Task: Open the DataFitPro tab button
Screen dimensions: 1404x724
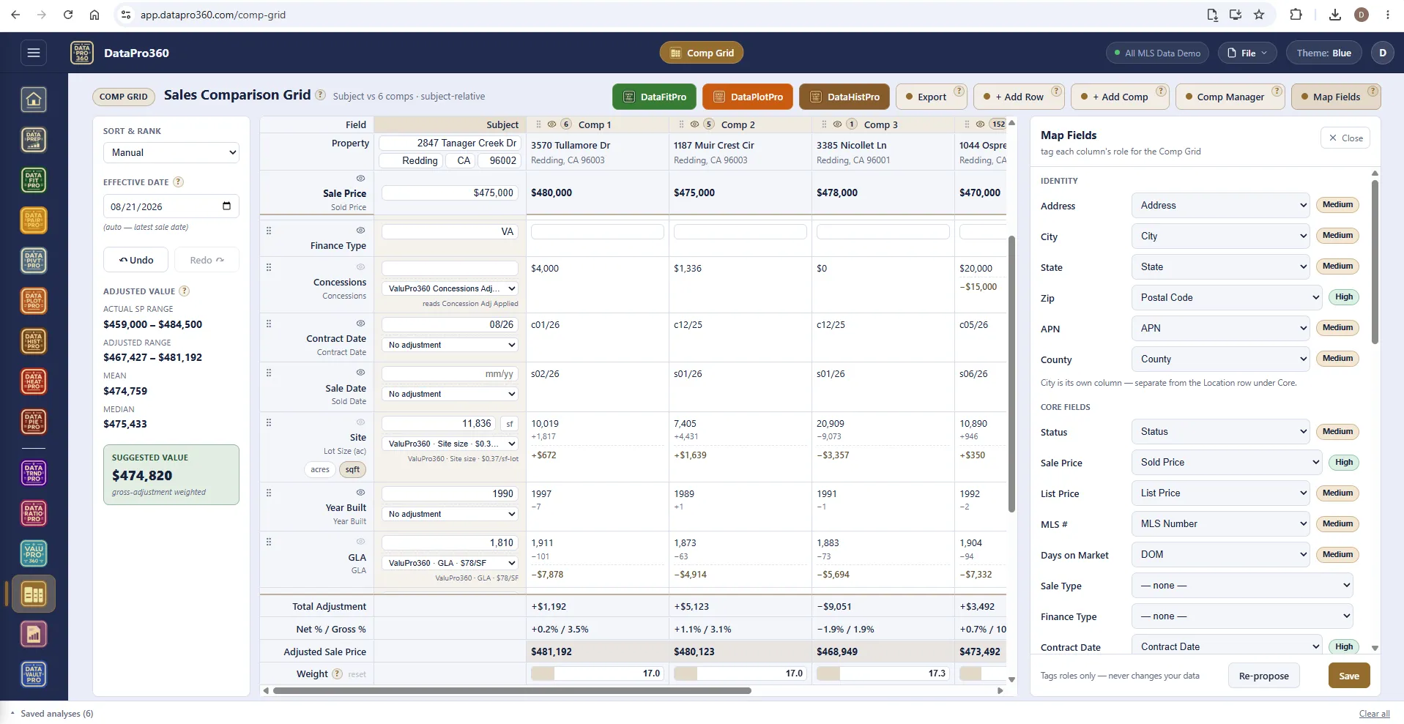Action: [655, 97]
